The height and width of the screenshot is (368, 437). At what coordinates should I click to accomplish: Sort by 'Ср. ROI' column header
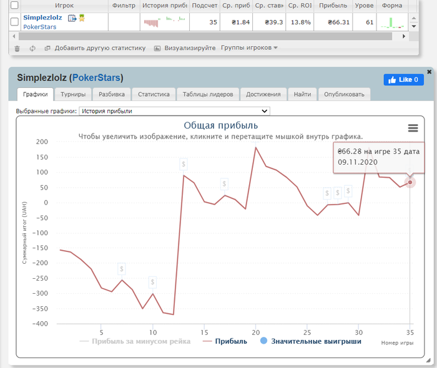tap(300, 5)
